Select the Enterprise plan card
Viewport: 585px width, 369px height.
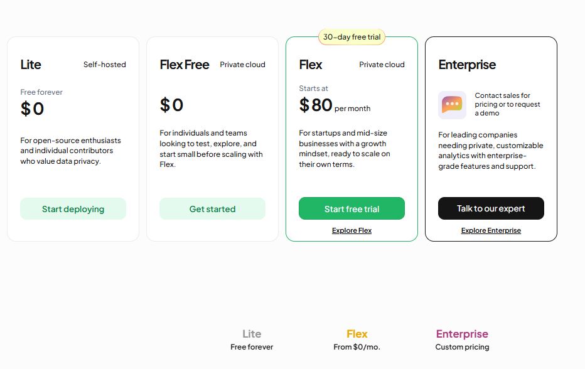[x=491, y=138]
